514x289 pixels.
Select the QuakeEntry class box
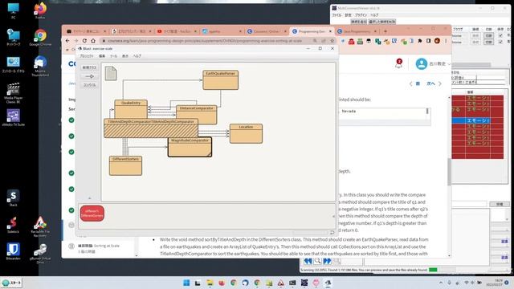point(131,109)
